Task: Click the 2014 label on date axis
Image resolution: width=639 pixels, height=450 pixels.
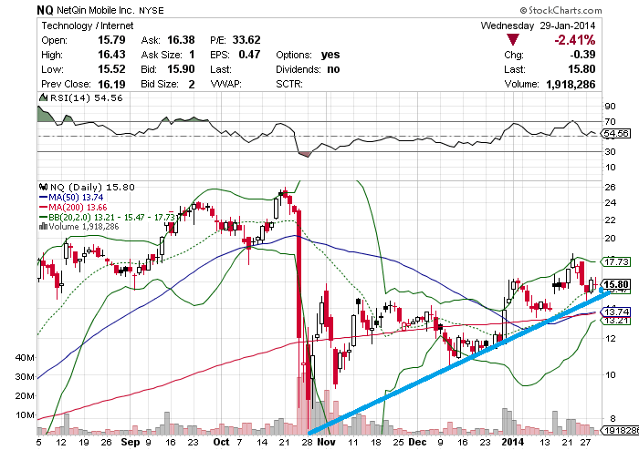Action: pos(513,443)
